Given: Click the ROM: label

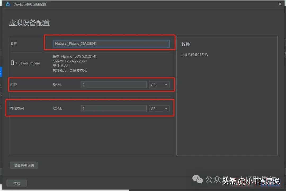Looking at the screenshot, I should coord(57,108).
